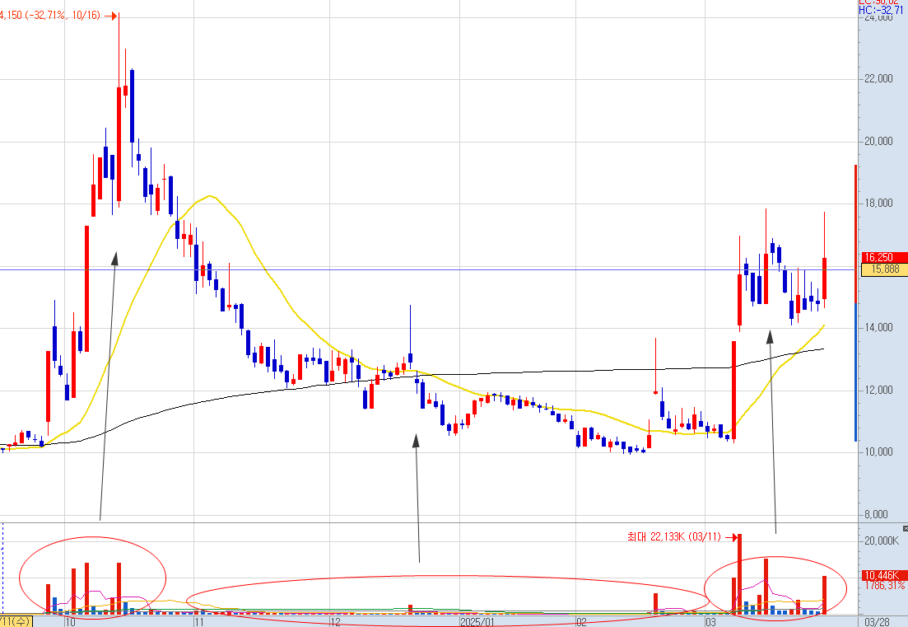Click the volume panel's small corner icon

pyautogui.click(x=905, y=528)
